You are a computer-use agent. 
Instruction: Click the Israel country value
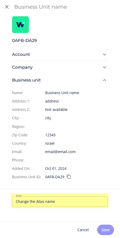pos(50,143)
